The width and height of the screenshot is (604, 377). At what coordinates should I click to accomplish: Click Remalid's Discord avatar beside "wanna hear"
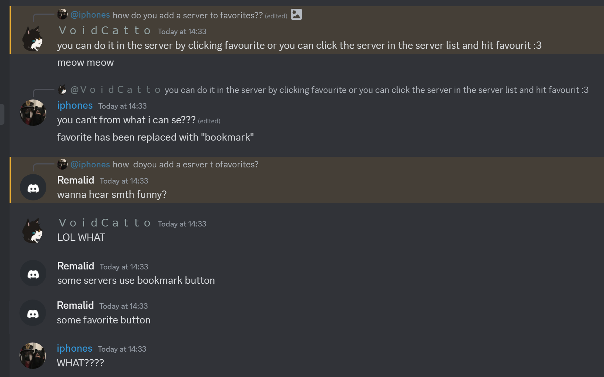point(33,187)
